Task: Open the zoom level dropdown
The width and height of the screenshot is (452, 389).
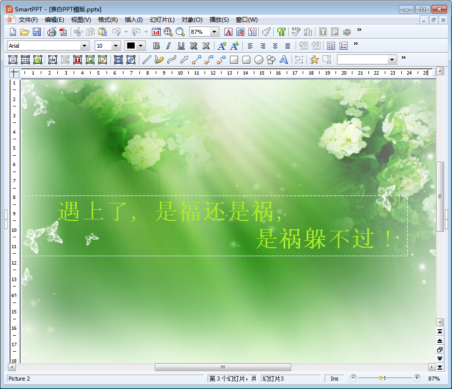Action: click(x=214, y=32)
